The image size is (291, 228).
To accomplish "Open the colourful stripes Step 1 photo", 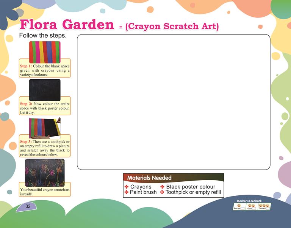I will [45, 52].
